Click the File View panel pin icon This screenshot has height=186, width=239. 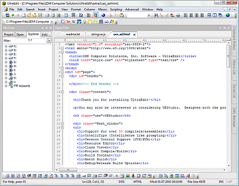pyautogui.click(x=46, y=28)
